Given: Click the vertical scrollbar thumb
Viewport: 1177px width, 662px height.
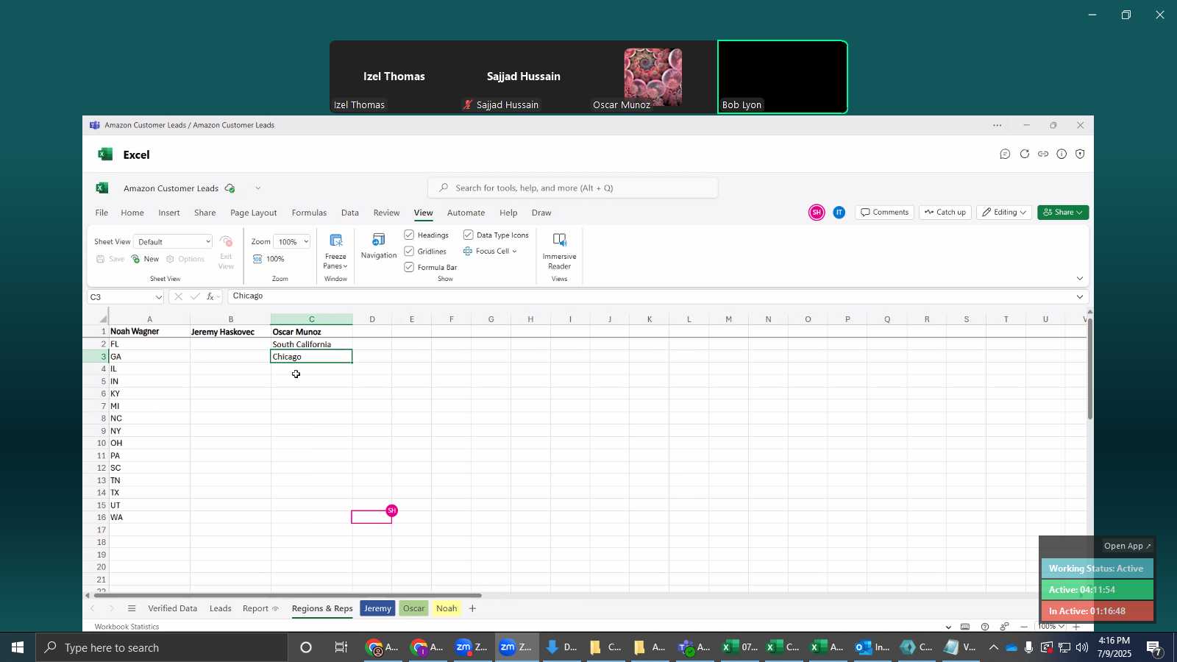Looking at the screenshot, I should [x=1089, y=368].
